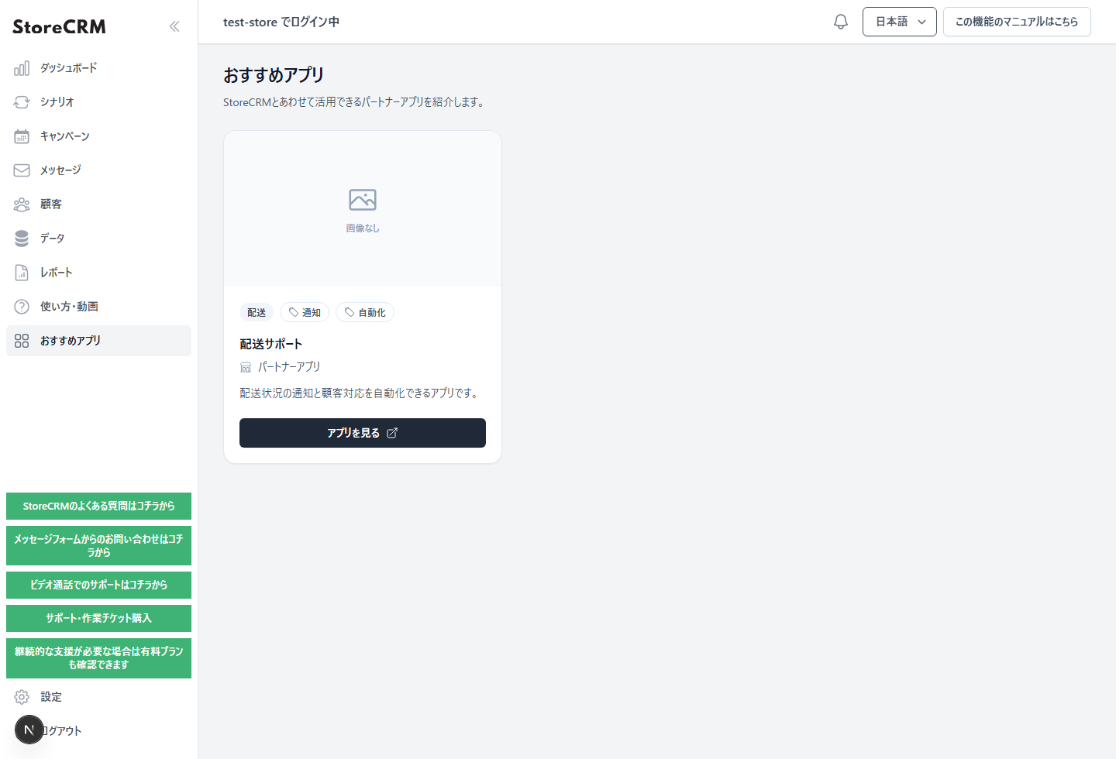Click the おすすめアプリ grid icon
The image size is (1116, 759).
(22, 341)
